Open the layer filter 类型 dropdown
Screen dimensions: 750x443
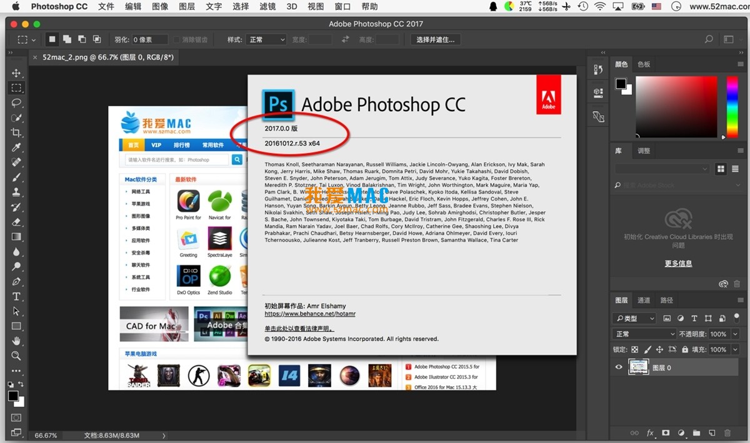pos(634,318)
